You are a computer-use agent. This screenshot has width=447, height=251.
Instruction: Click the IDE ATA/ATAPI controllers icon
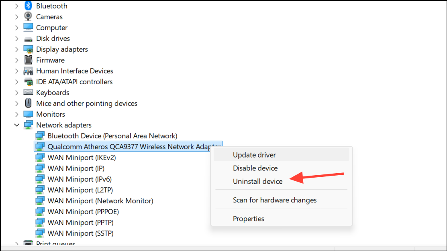[x=28, y=81]
